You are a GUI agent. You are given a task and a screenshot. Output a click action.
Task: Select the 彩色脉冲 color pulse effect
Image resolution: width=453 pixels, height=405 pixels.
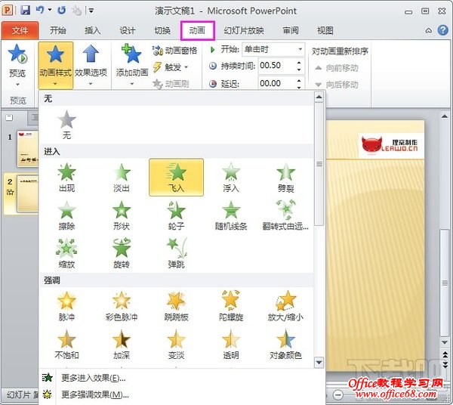[x=122, y=307]
